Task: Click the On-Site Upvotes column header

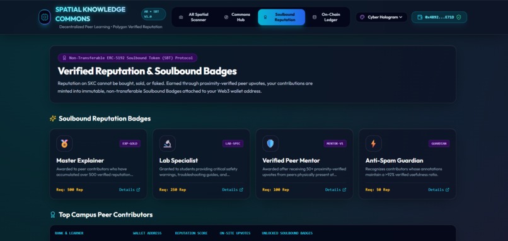Action: (235, 233)
